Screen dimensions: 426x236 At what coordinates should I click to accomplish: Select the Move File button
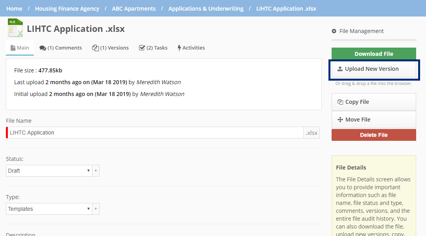373,120
